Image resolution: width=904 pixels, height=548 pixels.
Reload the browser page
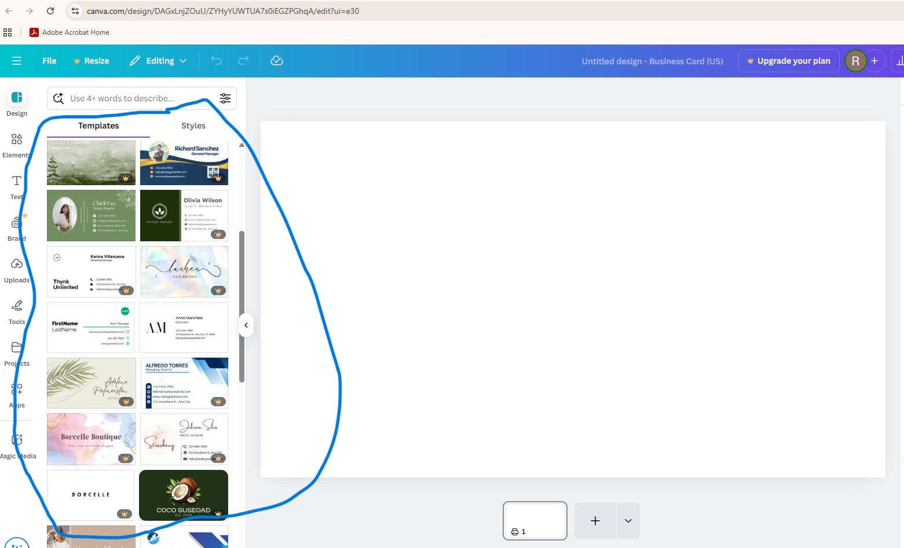(50, 11)
